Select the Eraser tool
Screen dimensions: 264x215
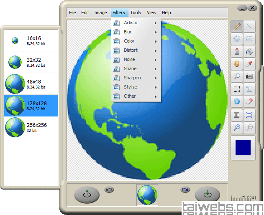[249, 102]
